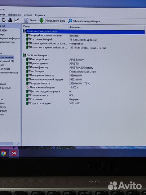Select the tree item ending in ная плата
The image size is (146, 195).
click(x=5, y=69)
